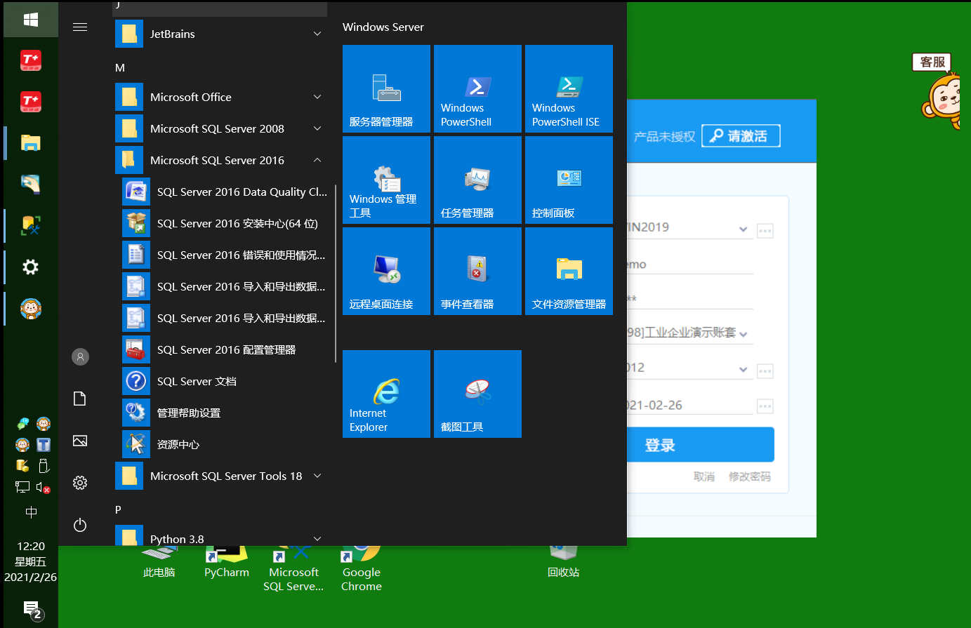Click the login date field 021-02-26
This screenshot has width=971, height=628.
[x=689, y=405]
